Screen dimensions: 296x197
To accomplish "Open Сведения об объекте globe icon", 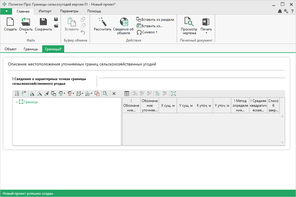I will click(123, 22).
